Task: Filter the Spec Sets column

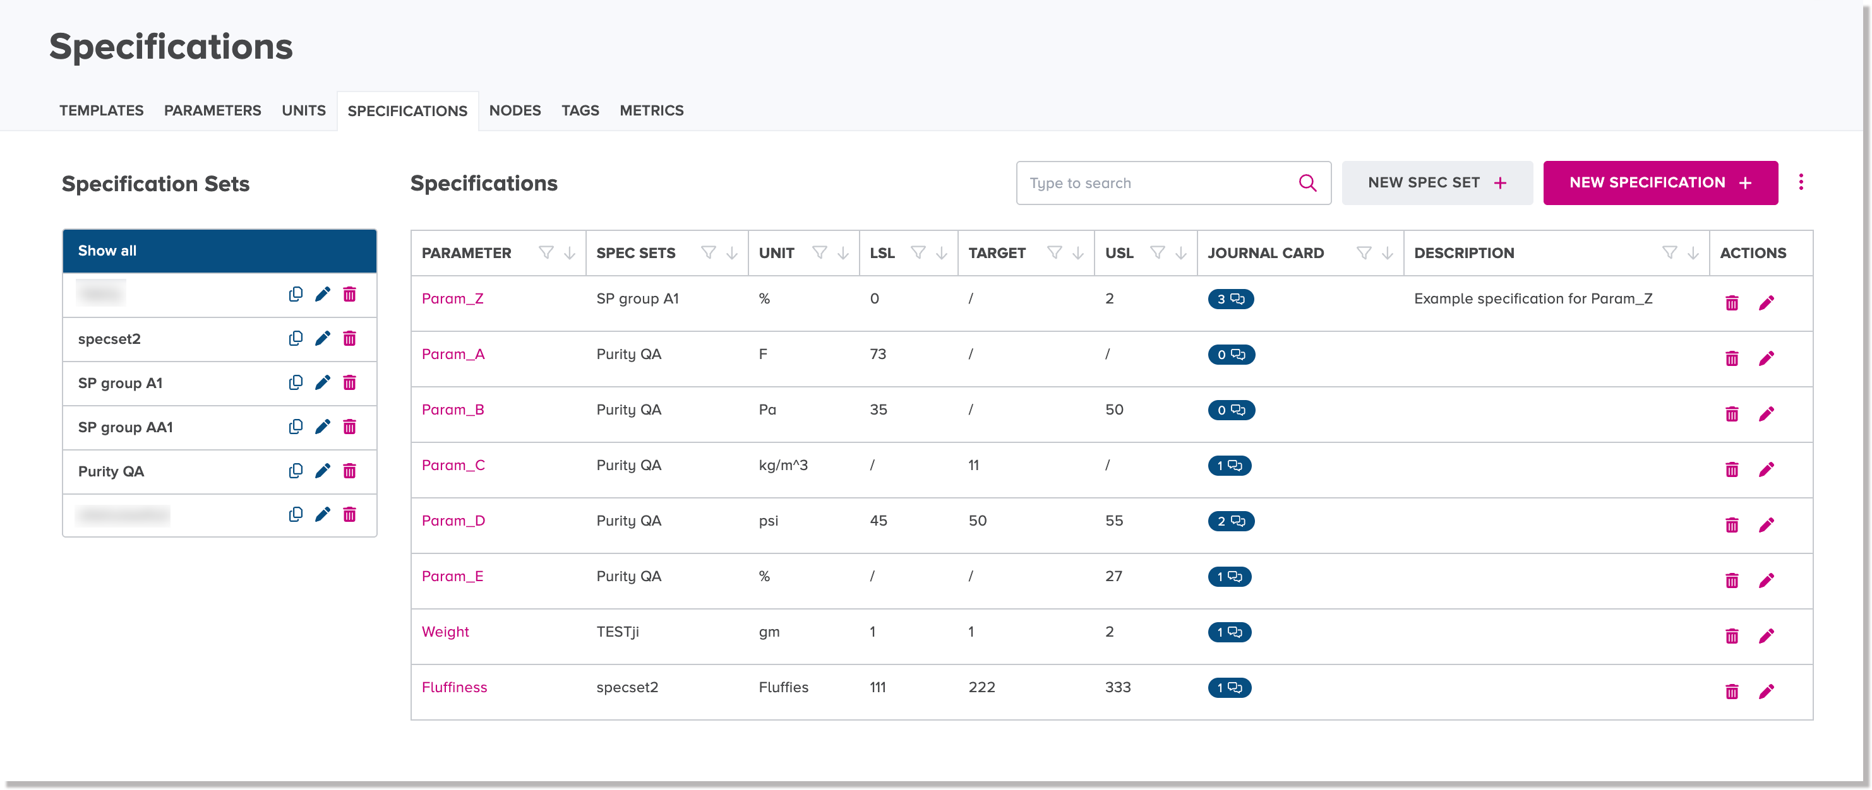Action: pyautogui.click(x=709, y=252)
